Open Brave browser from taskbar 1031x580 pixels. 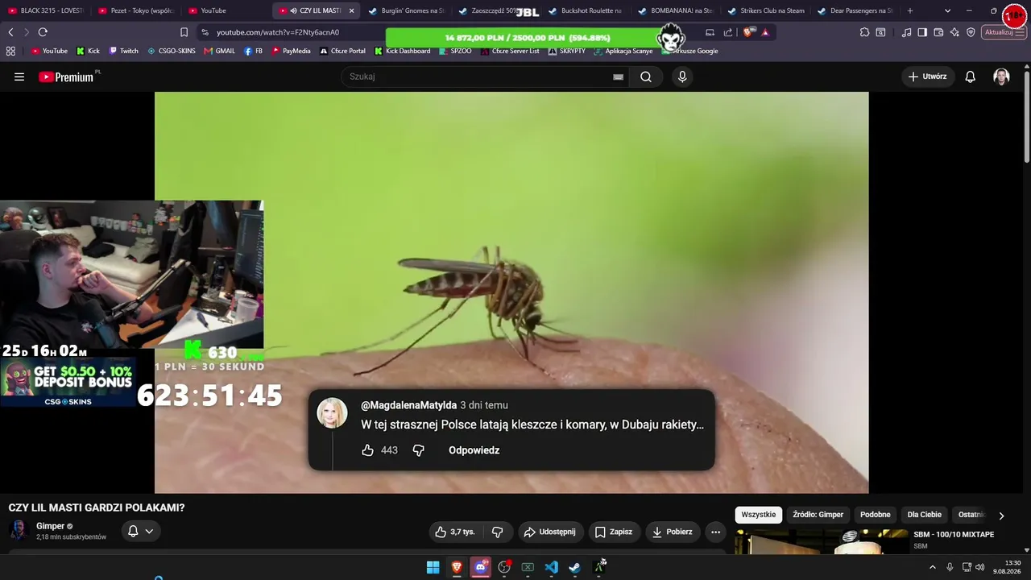coord(457,567)
